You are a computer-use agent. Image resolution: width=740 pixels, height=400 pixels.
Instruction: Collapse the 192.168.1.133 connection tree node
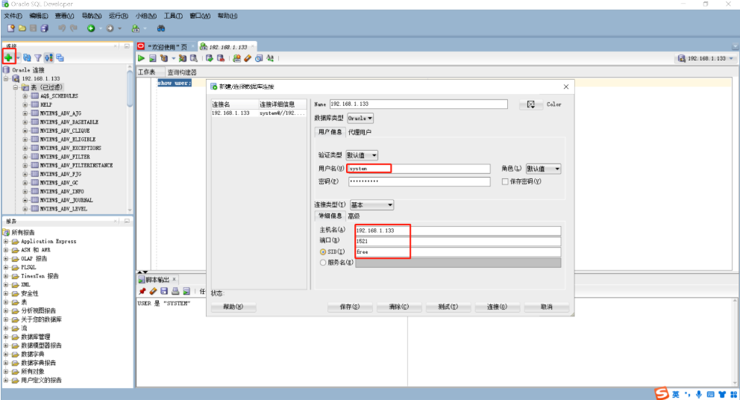[6, 78]
